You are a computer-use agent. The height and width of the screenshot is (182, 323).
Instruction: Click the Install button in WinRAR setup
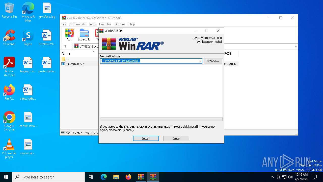146,139
